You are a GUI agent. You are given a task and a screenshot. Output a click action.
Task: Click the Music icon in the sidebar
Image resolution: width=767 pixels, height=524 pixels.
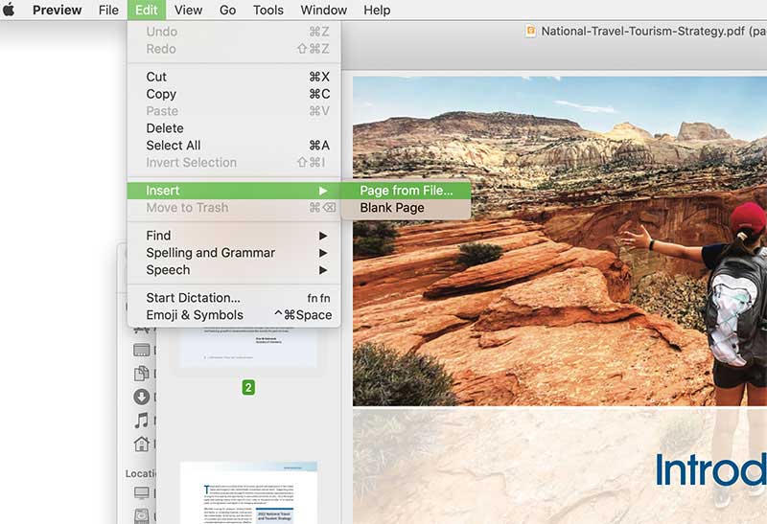click(142, 421)
